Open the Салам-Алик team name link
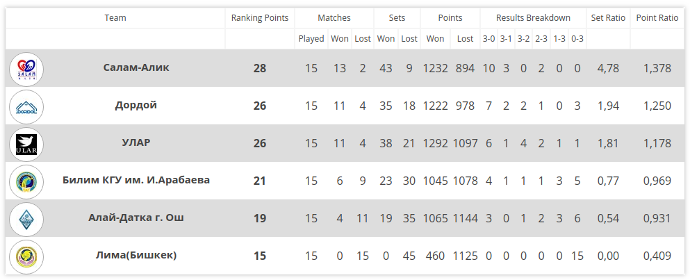The height and width of the screenshot is (280, 690). (x=136, y=68)
